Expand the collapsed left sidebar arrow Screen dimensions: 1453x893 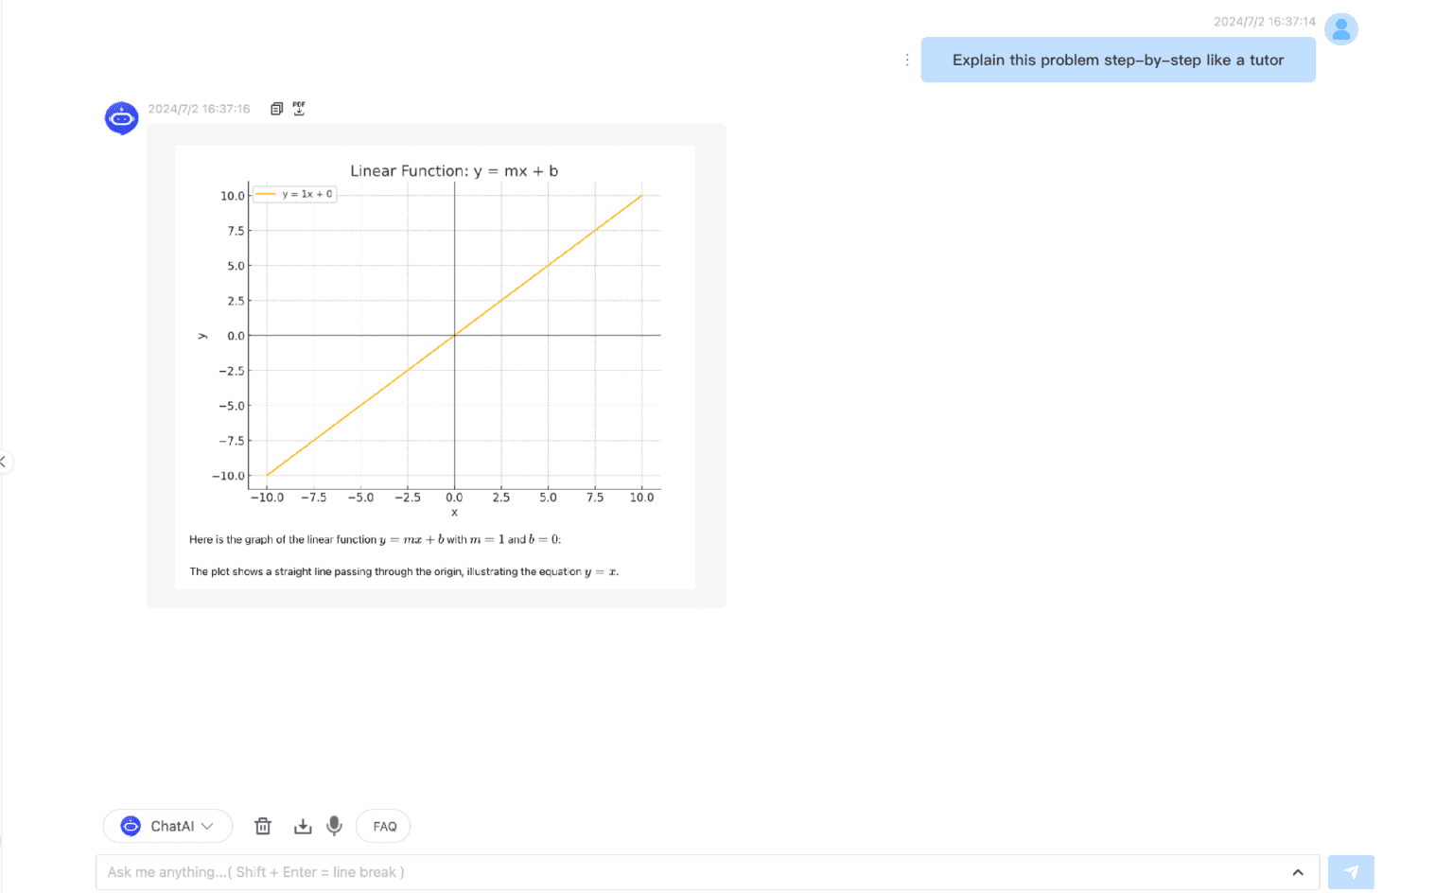pyautogui.click(x=4, y=462)
